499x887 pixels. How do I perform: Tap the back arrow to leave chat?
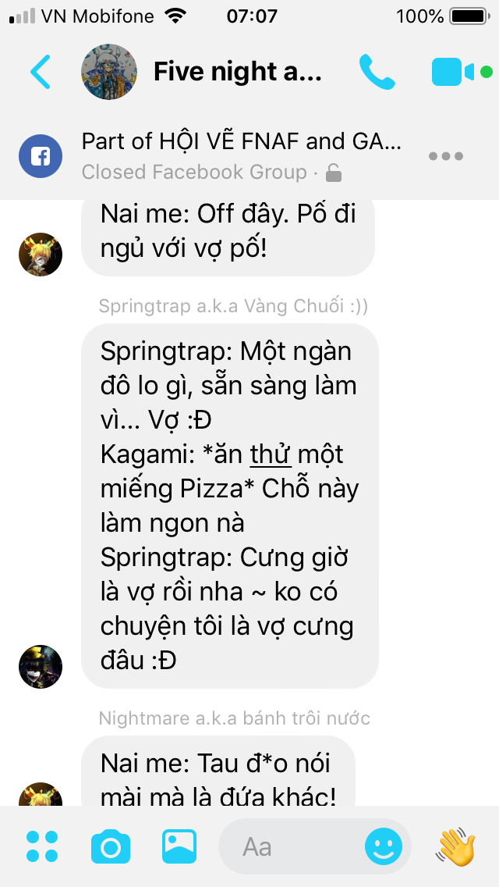[x=40, y=72]
